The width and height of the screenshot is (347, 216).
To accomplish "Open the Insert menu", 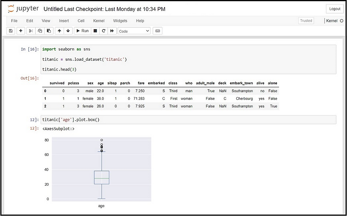I will pyautogui.click(x=64, y=21).
